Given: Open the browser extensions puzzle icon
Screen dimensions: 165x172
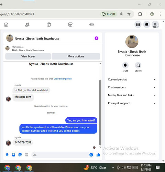Looking at the screenshot, I should 140,14.
